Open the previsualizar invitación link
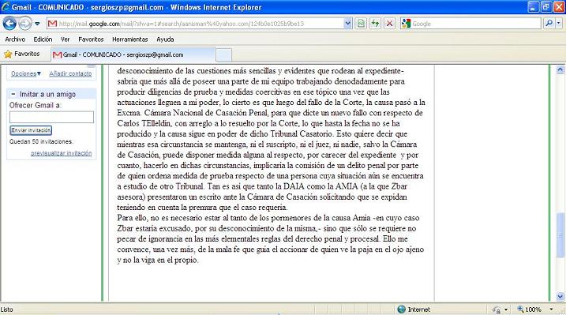566x315 pixels. (x=61, y=153)
